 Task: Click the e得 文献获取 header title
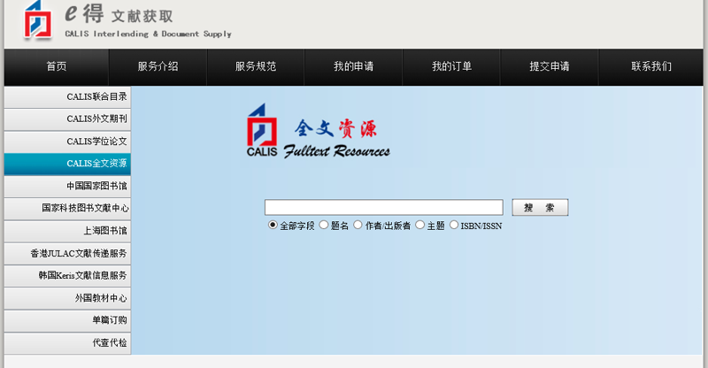pos(119,14)
